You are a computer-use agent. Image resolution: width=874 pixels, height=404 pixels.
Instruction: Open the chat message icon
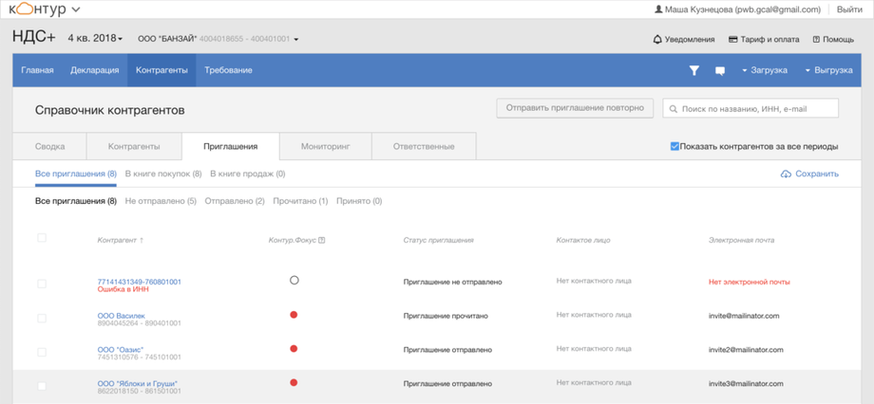point(720,70)
